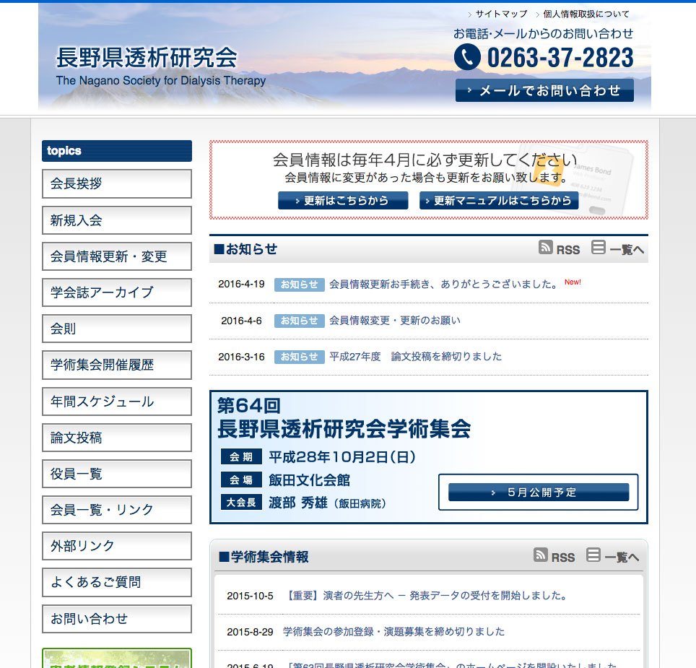Click the 更新マニュアルはこちらから button
The image size is (696, 668).
499,201
